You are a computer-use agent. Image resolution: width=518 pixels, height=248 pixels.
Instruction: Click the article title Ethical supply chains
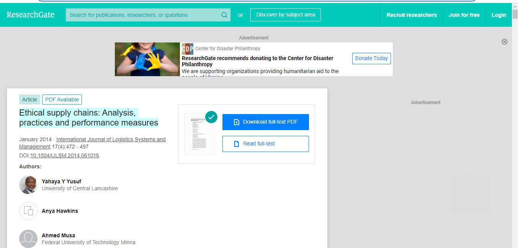click(88, 118)
